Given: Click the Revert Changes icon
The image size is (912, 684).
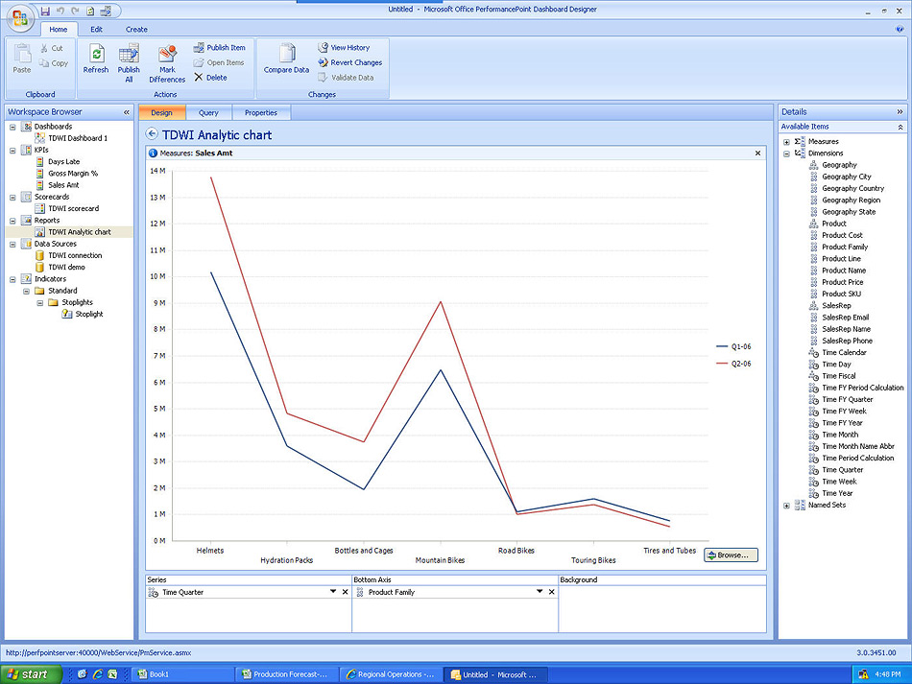Looking at the screenshot, I should coord(323,62).
